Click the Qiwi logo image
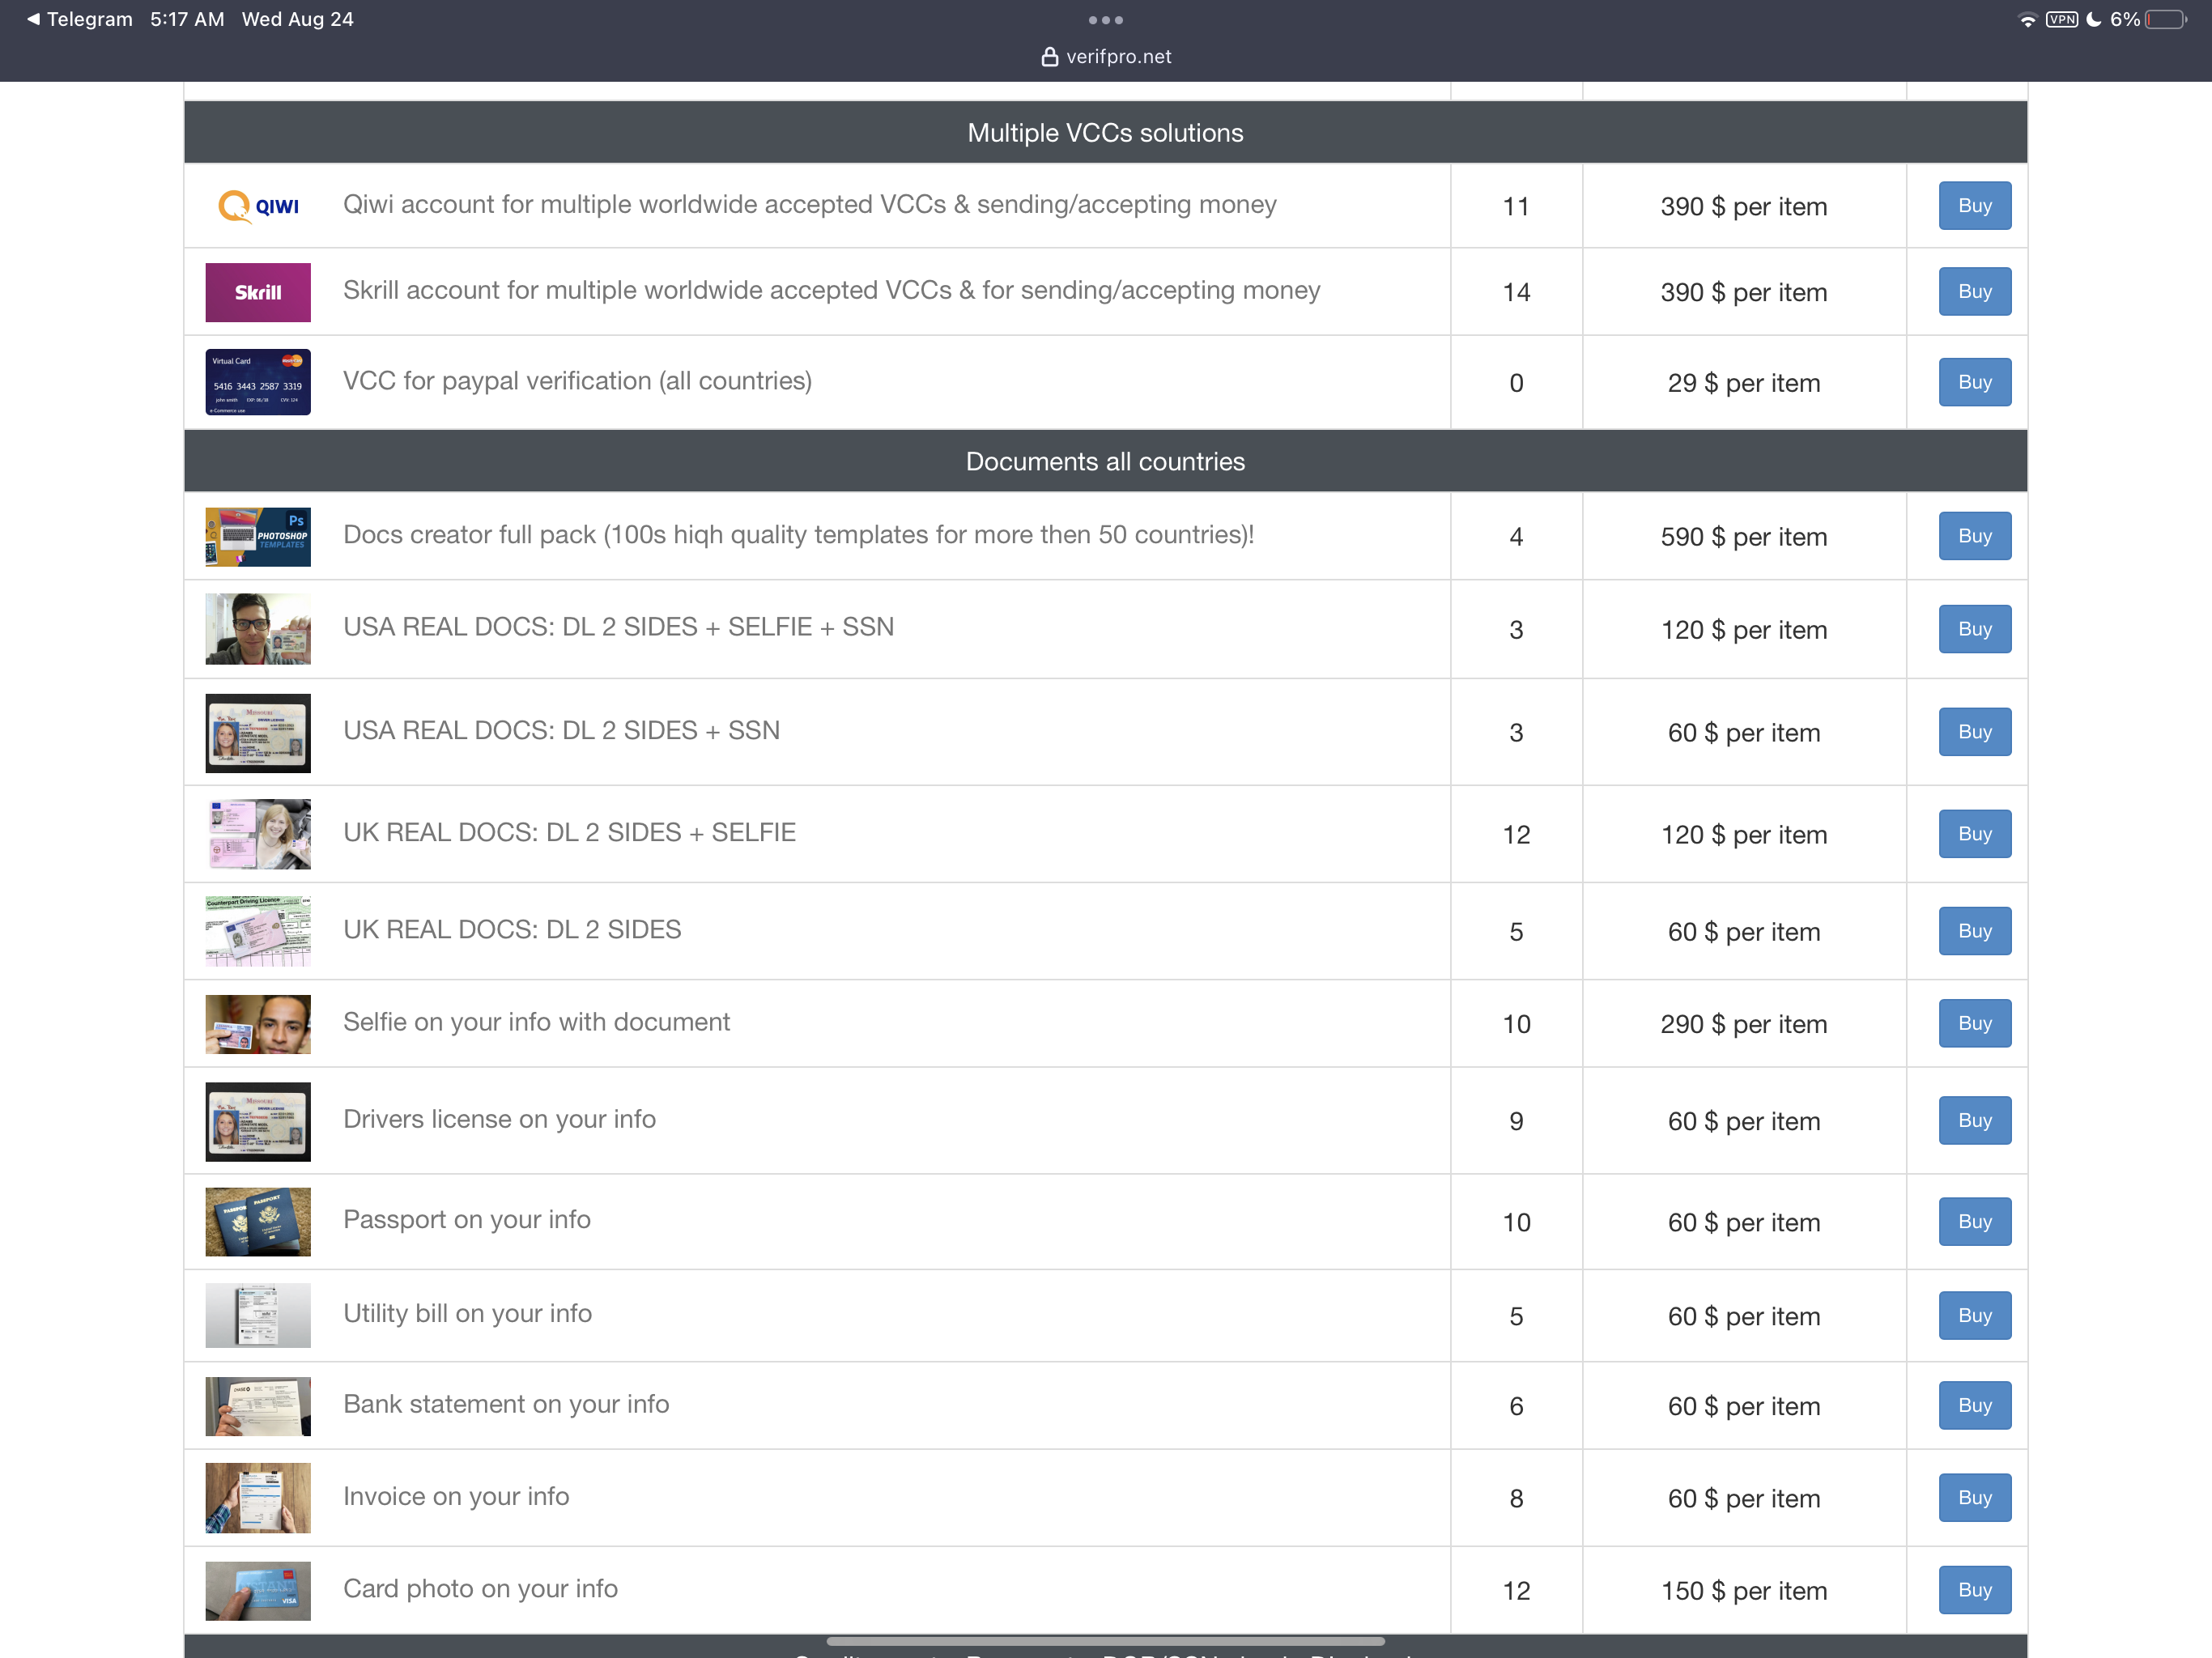The width and height of the screenshot is (2212, 1658). pyautogui.click(x=258, y=206)
